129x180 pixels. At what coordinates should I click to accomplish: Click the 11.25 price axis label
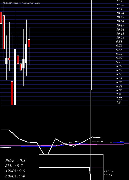click(x=120, y=5)
